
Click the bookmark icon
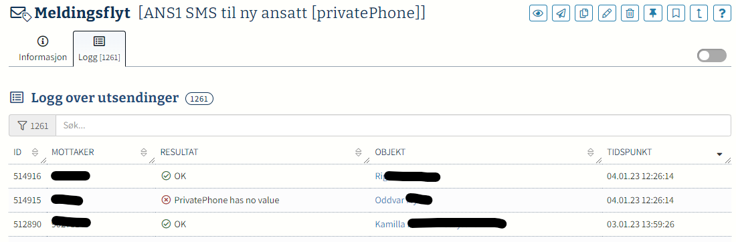(x=676, y=13)
